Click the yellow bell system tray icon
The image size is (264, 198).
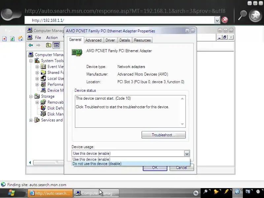coord(216,192)
